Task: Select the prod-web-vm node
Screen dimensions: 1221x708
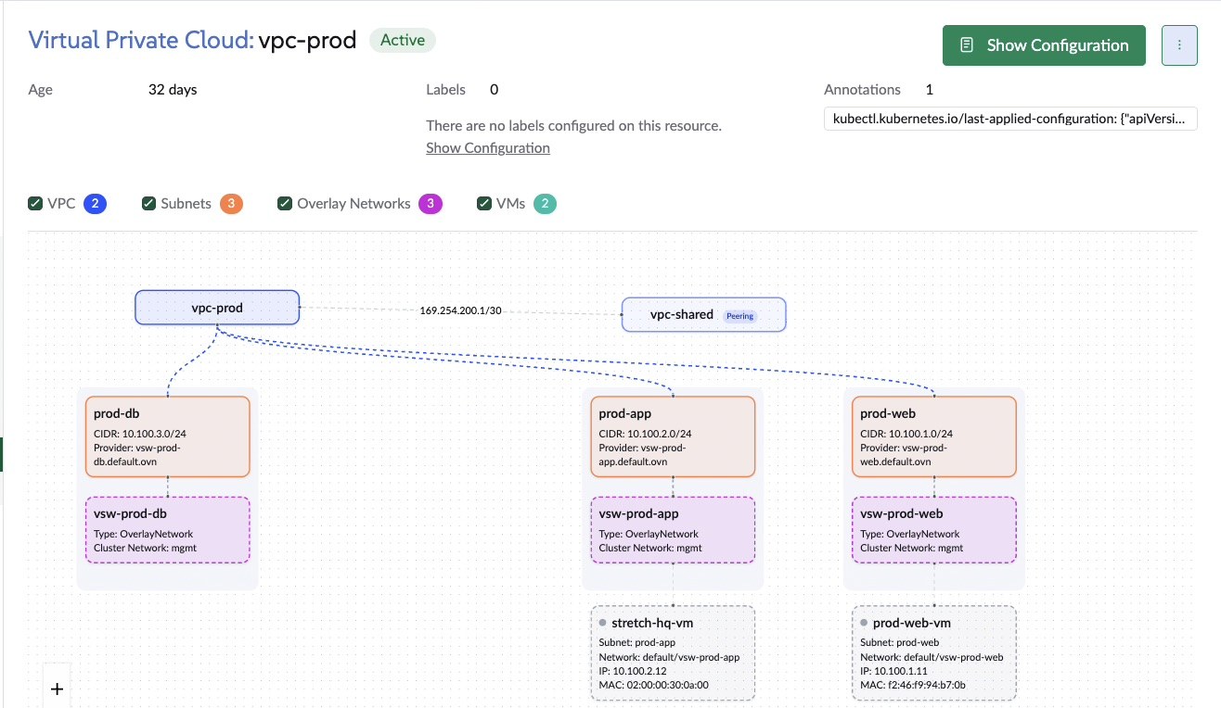Action: click(x=934, y=653)
